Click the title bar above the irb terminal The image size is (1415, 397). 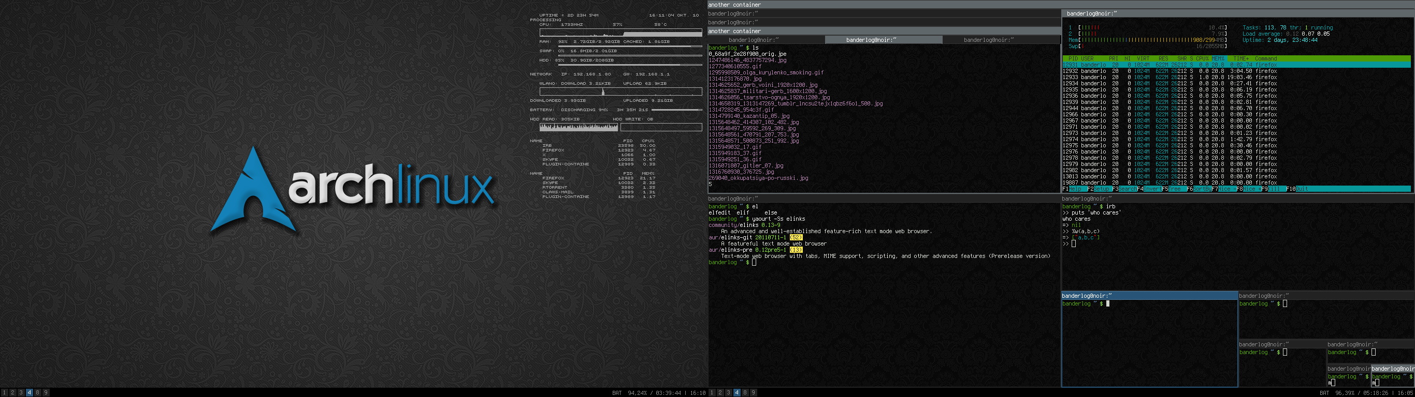1238,198
